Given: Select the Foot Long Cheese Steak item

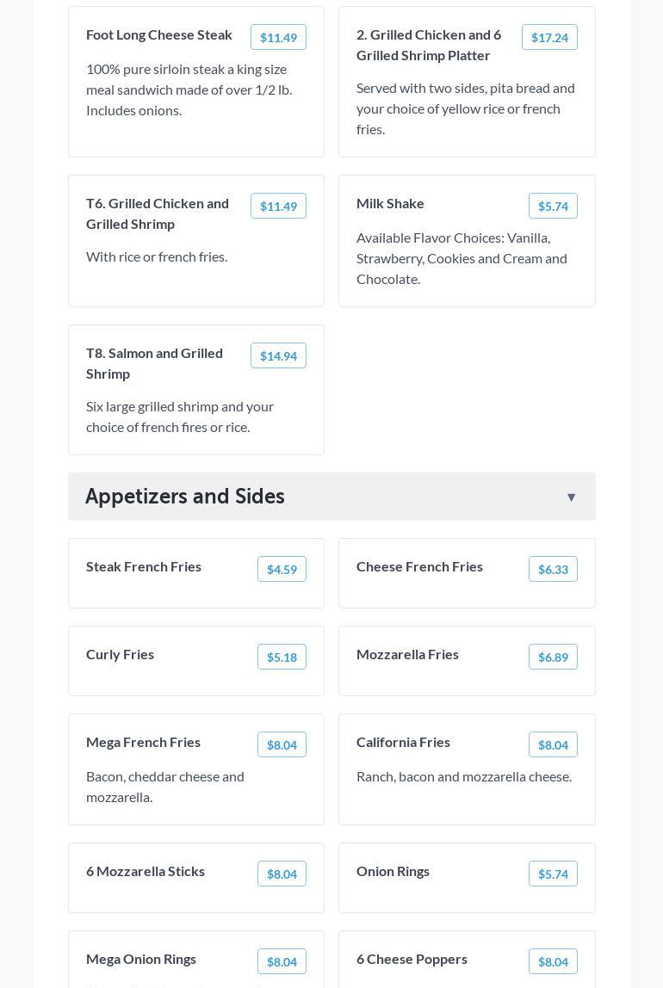Looking at the screenshot, I should click(x=159, y=35).
